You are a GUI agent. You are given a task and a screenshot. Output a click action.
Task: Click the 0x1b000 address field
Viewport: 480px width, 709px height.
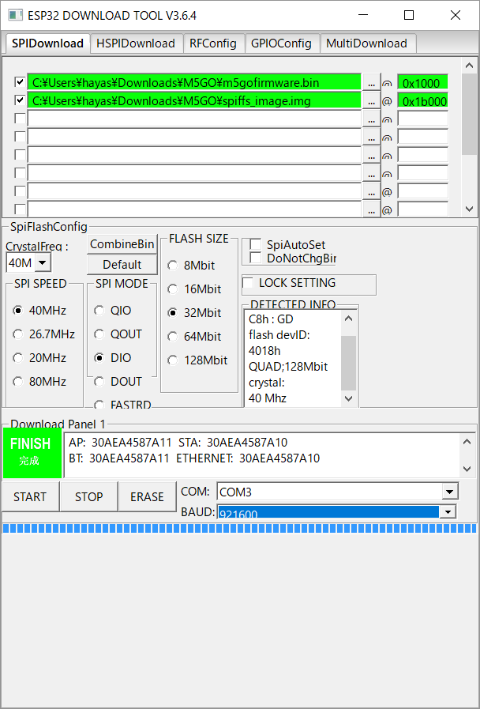click(x=422, y=101)
